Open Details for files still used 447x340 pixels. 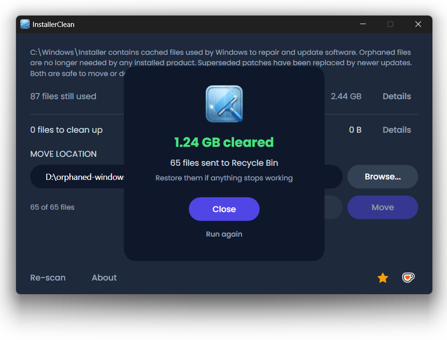tap(396, 96)
